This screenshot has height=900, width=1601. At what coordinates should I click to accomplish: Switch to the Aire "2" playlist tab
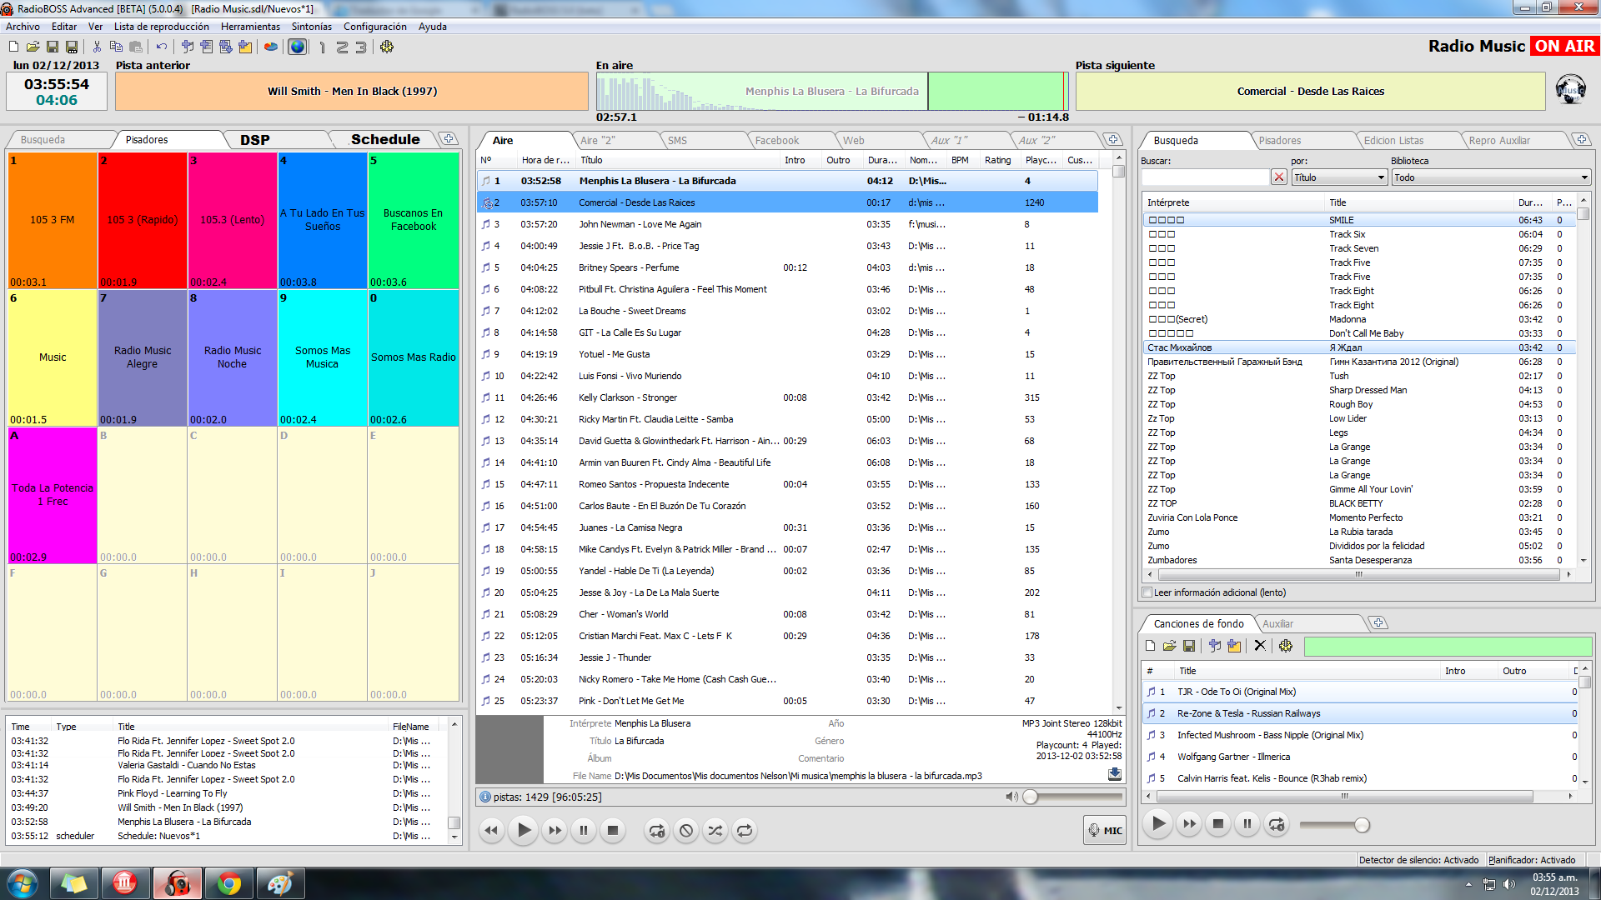598,141
